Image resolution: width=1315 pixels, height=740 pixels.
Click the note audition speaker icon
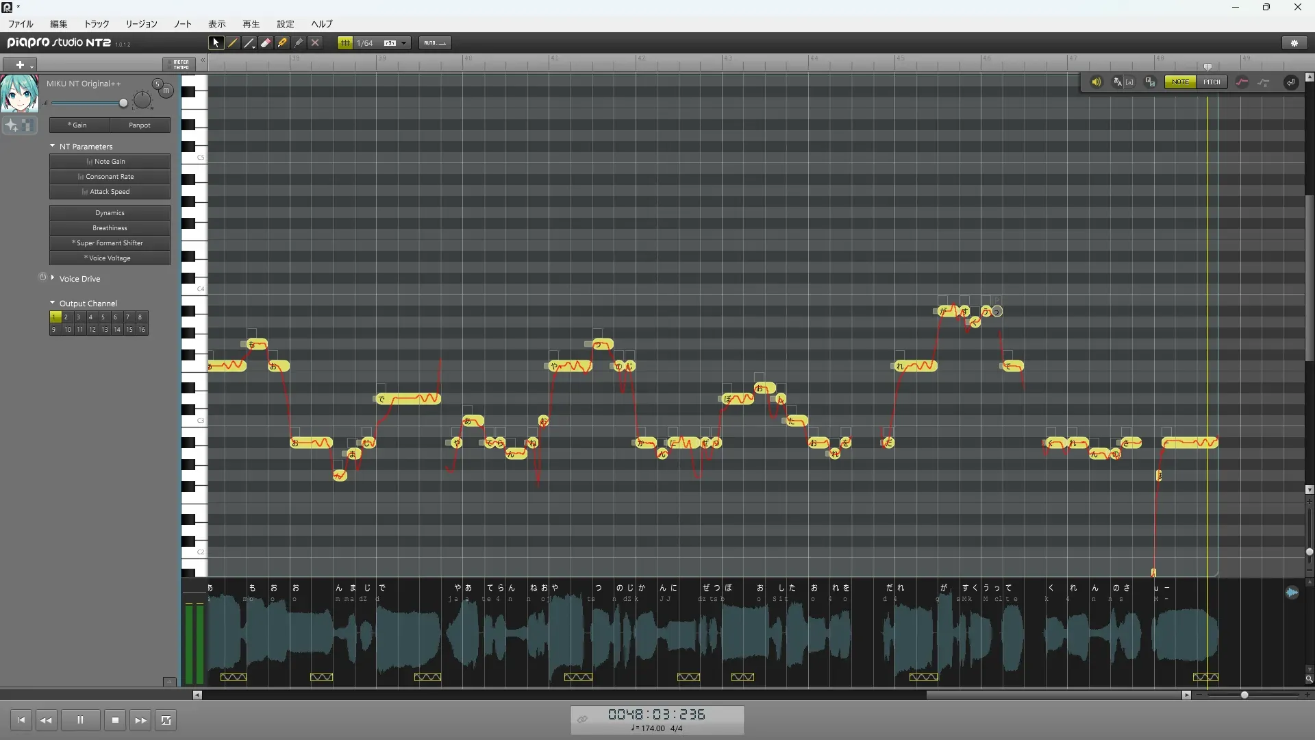1096,82
